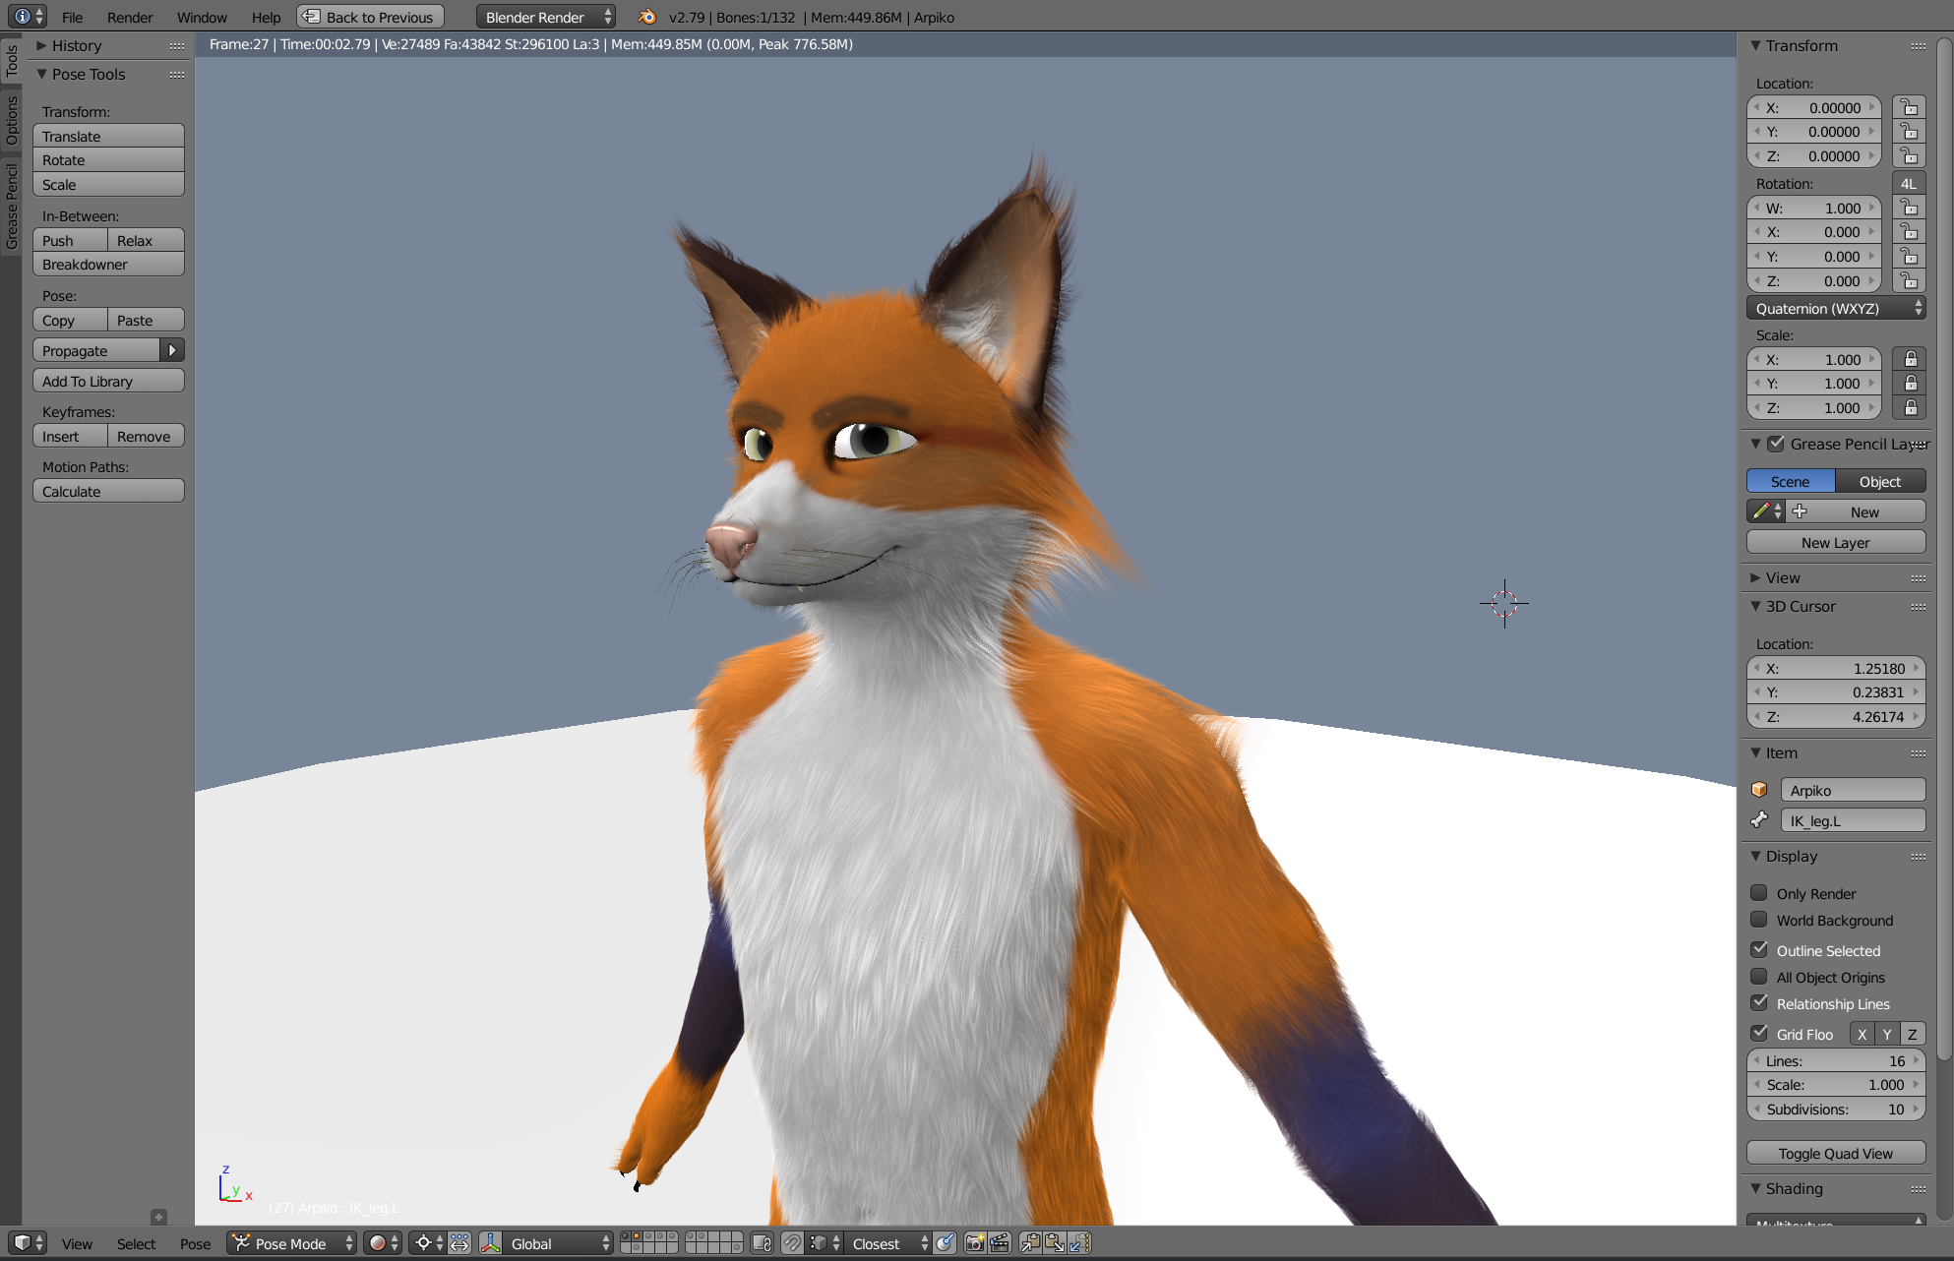Click Toggle Quad View button
The width and height of the screenshot is (1954, 1261).
(x=1836, y=1153)
